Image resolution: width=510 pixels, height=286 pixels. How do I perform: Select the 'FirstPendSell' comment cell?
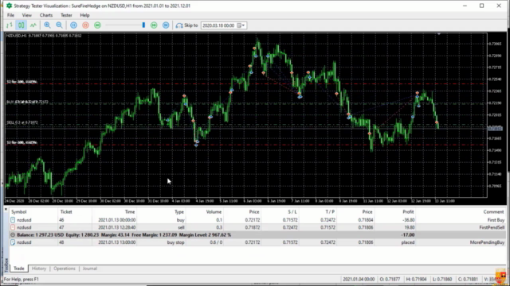tap(492, 227)
